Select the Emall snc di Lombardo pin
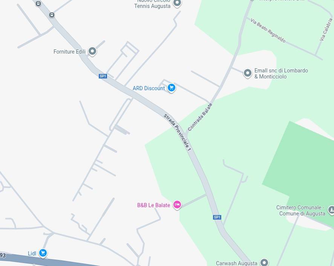Screen dimensions: 334x266 [248, 73]
